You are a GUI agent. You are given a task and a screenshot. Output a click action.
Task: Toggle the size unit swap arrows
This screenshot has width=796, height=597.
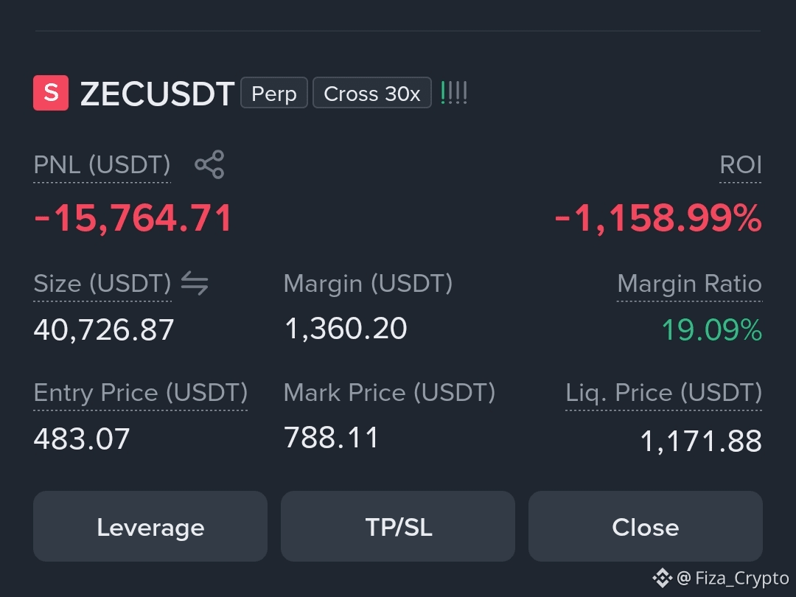[195, 283]
